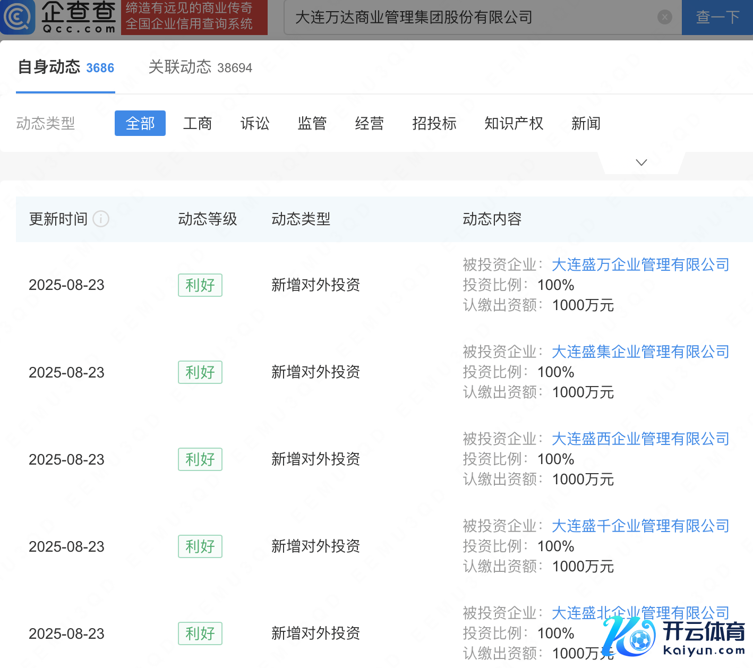Switch to the 自身动态 tab
The height and width of the screenshot is (668, 753).
click(66, 67)
